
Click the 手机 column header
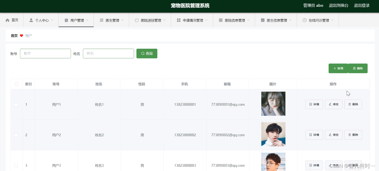[x=184, y=84]
